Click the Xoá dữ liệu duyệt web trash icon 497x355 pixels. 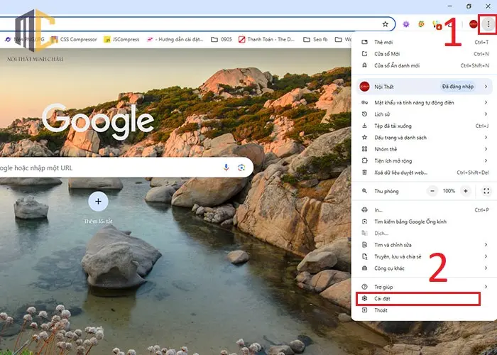[364, 173]
